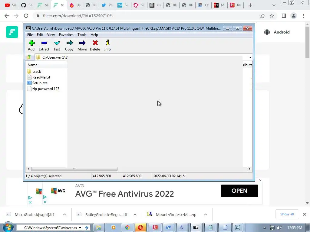Go up one folder level in 7-Zip

click(x=29, y=57)
